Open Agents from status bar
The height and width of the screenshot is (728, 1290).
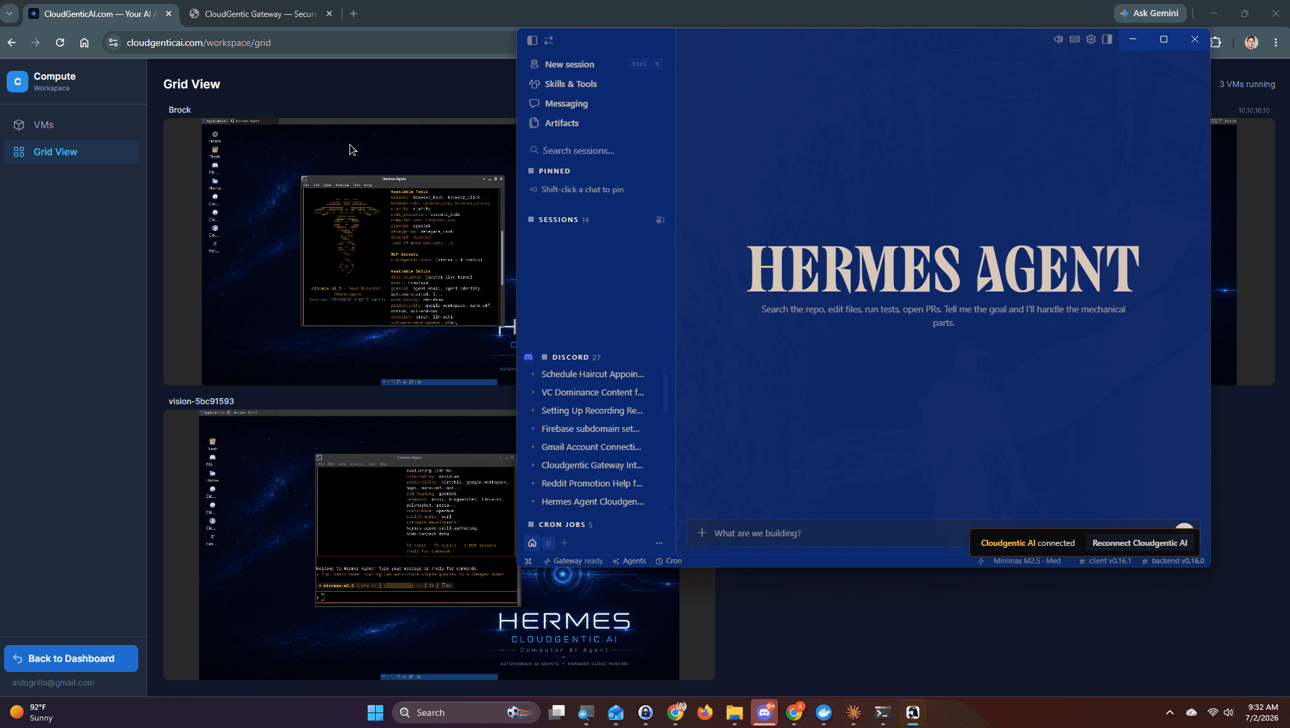(629, 561)
